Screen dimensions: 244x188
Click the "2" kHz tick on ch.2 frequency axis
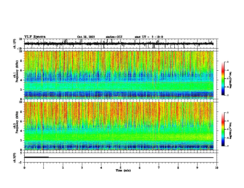22,140
